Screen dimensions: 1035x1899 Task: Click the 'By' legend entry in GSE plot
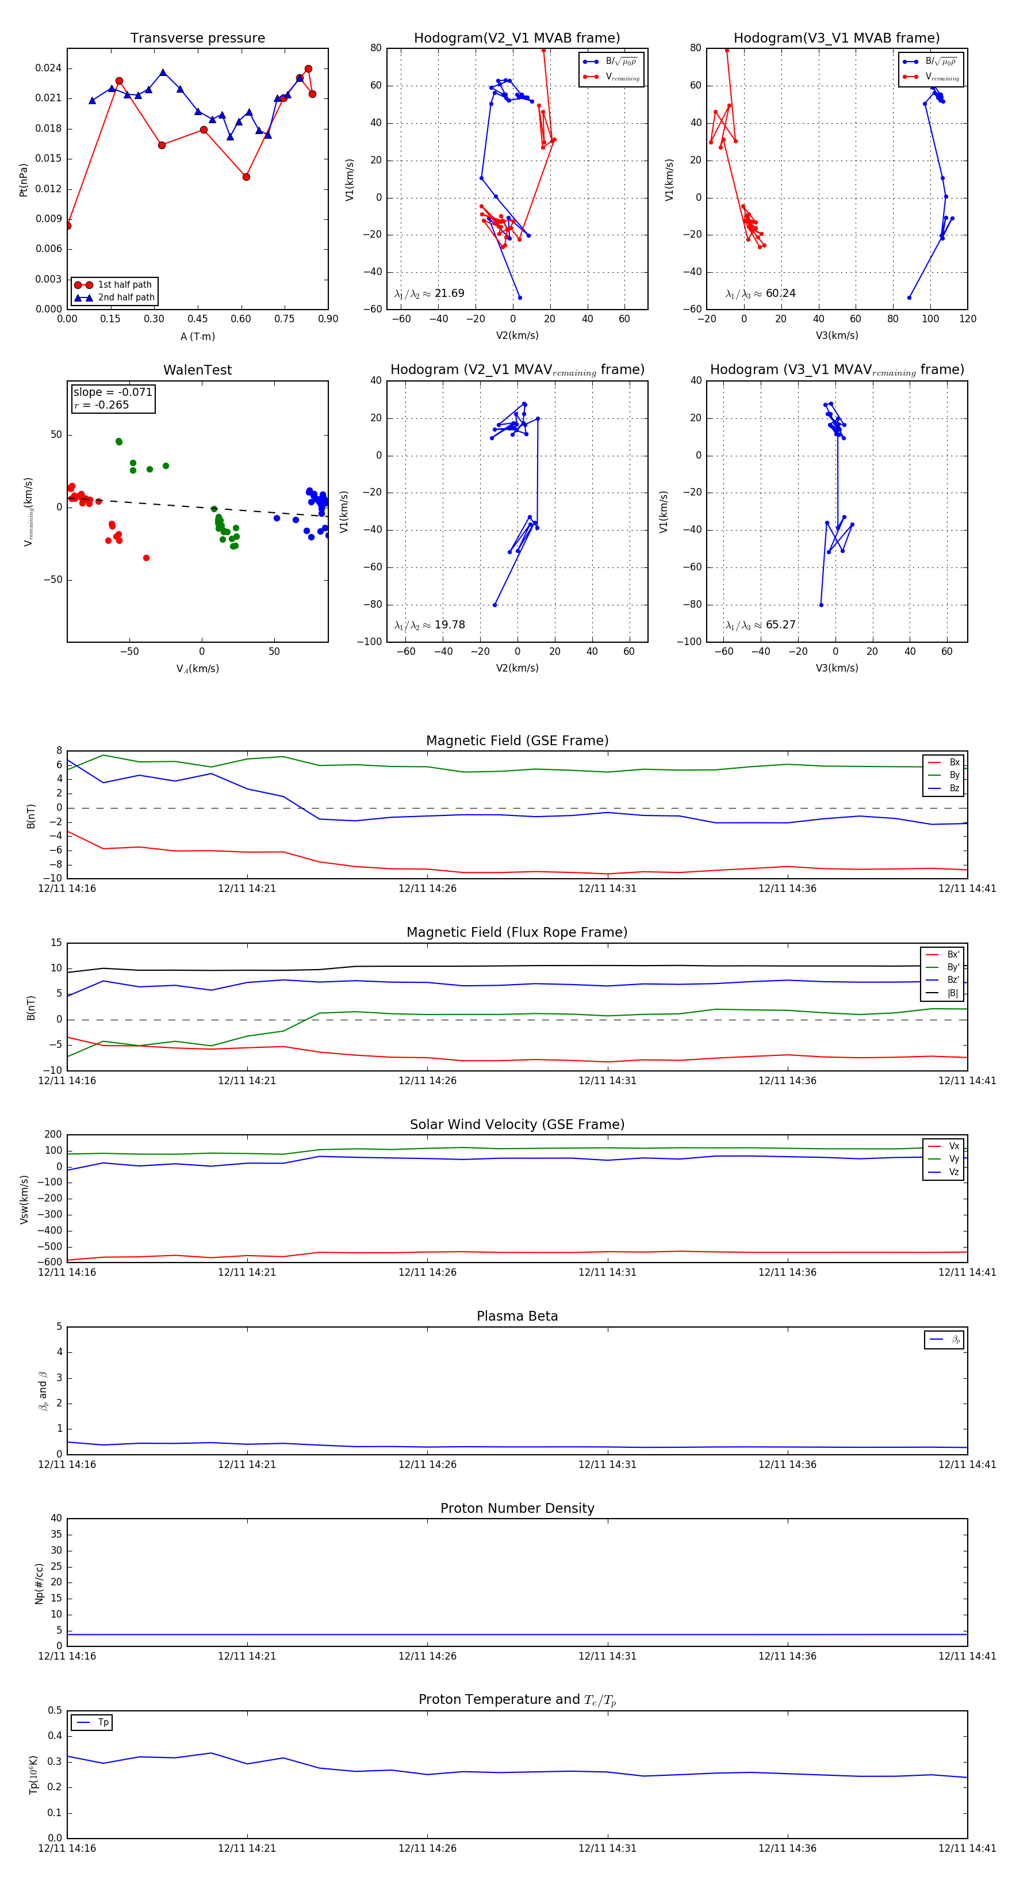tap(944, 776)
